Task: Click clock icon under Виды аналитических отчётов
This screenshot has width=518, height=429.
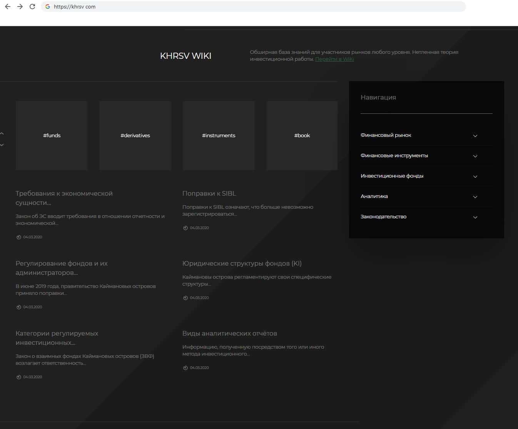Action: click(x=185, y=368)
